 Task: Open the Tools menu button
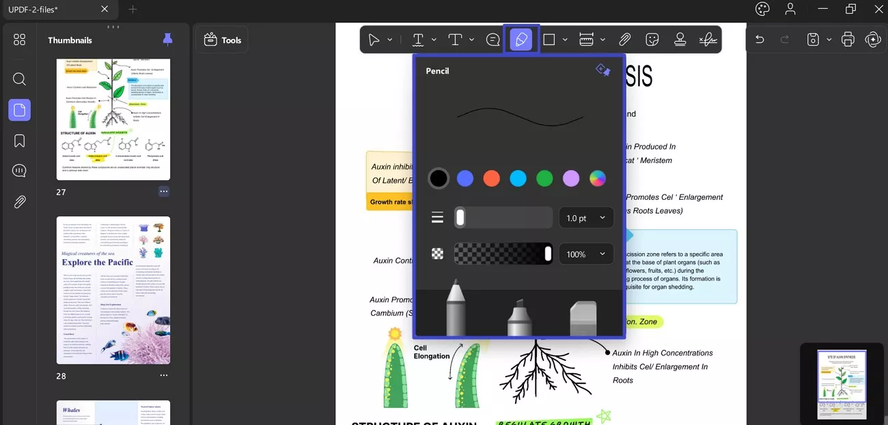tap(223, 40)
